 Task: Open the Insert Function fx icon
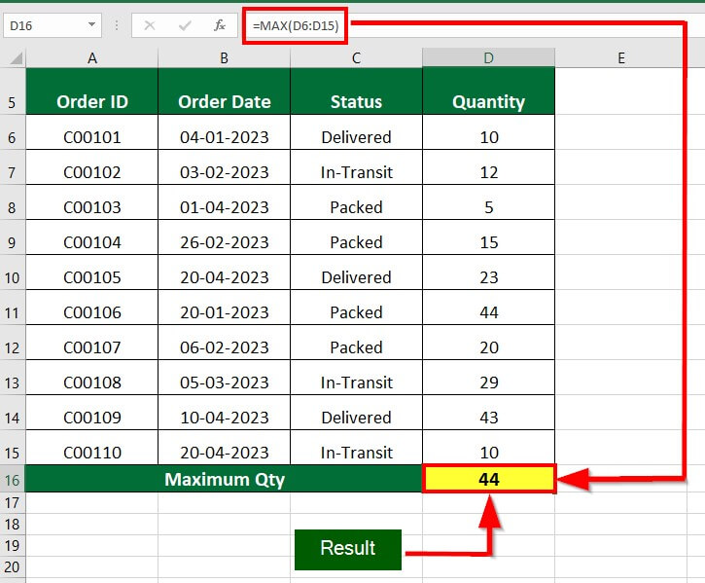[x=220, y=25]
